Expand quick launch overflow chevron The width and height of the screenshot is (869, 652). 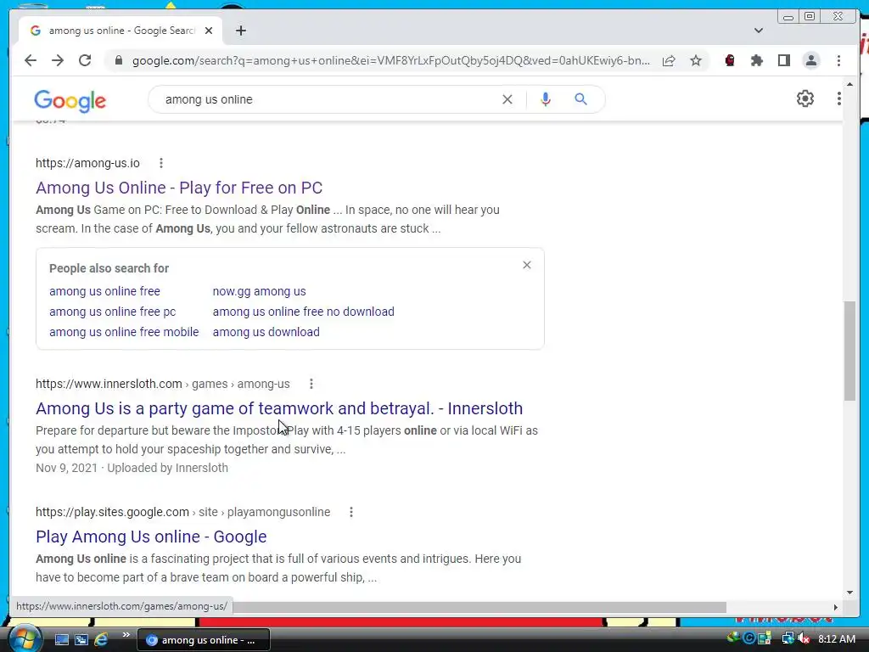tap(126, 635)
